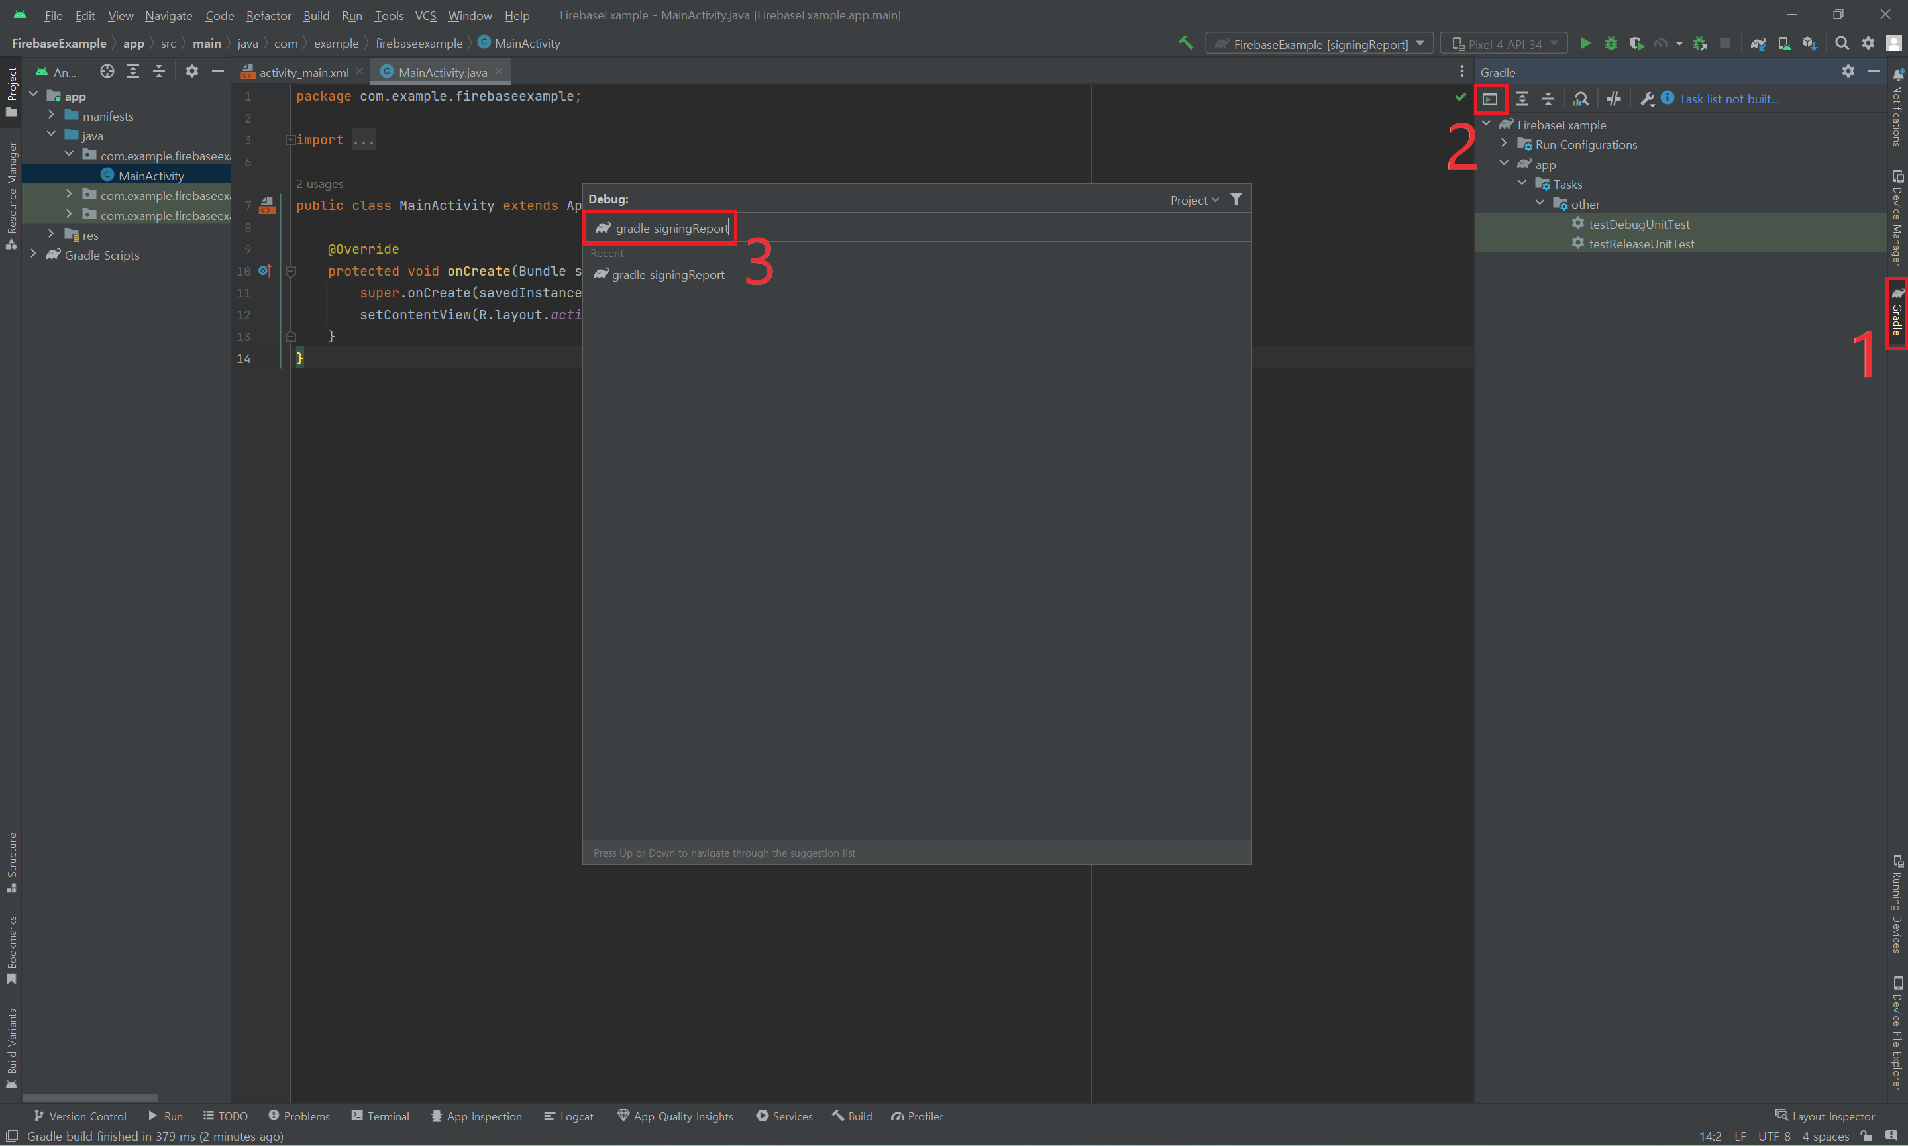Open Search Everywhere magnifier icon

point(1842,43)
